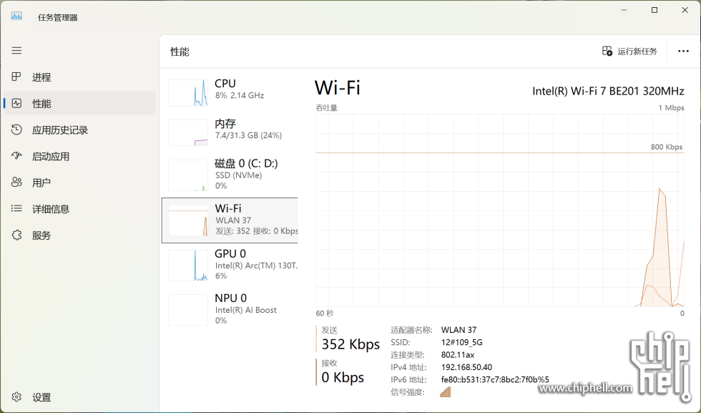Screen dimensions: 701x413
Task: Click the 60 秒 time axis label
Action: [325, 314]
